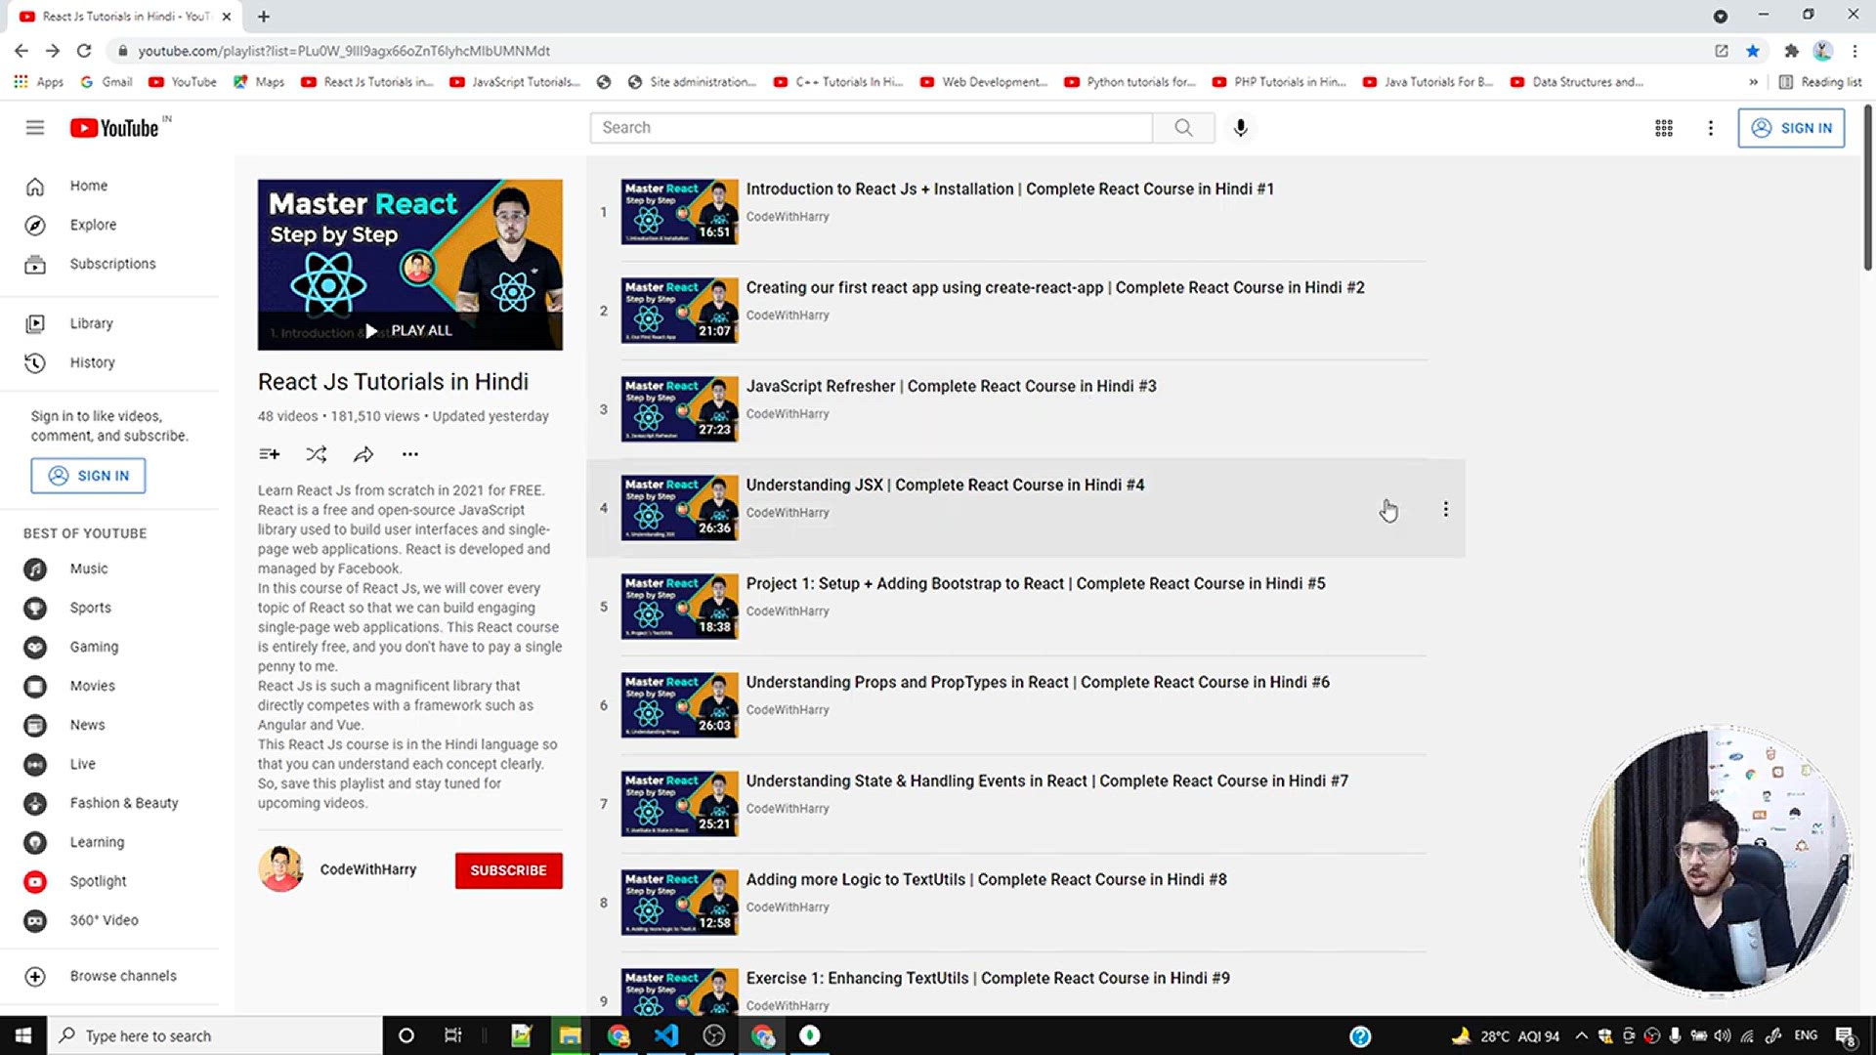The height and width of the screenshot is (1055, 1876).
Task: Open the CodeWithHarry channel link
Action: pos(367,869)
